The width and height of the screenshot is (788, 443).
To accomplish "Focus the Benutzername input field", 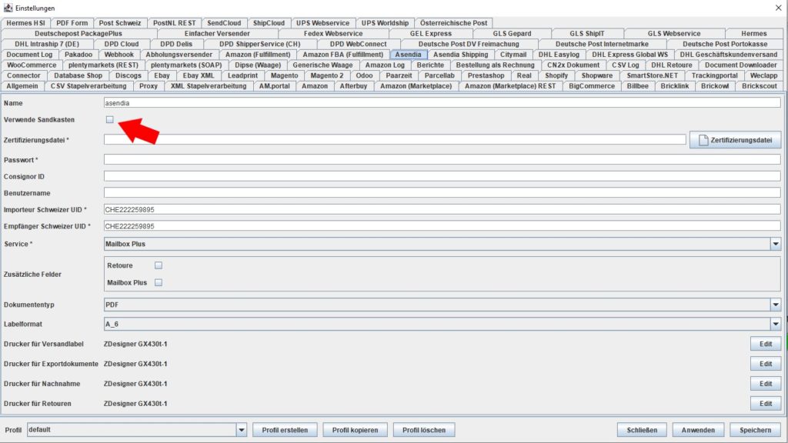I will [x=442, y=193].
